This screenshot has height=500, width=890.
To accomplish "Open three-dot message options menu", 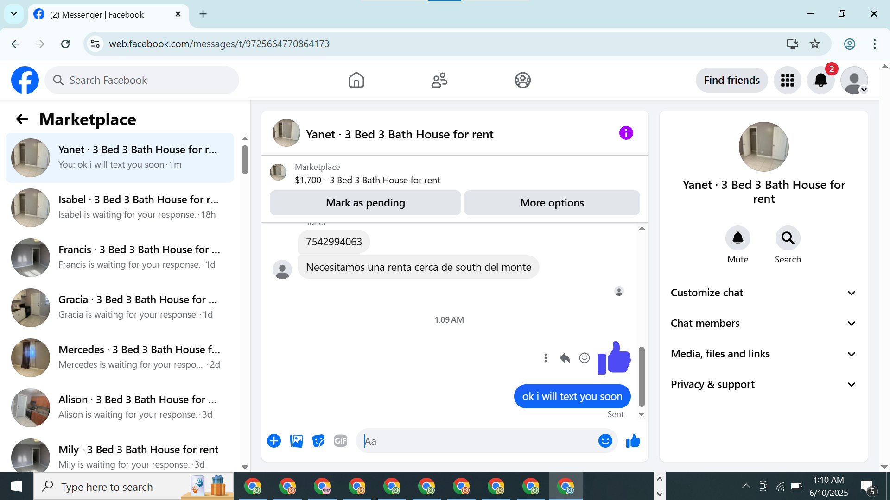I will coord(546,358).
